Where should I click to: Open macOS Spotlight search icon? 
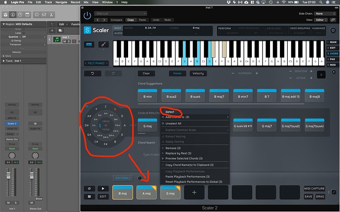pos(321,2)
